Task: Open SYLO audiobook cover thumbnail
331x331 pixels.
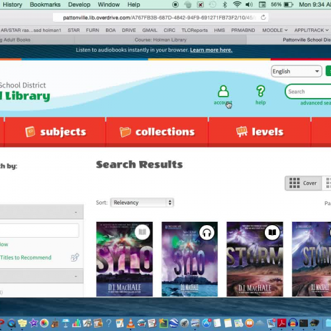Action: point(189,259)
